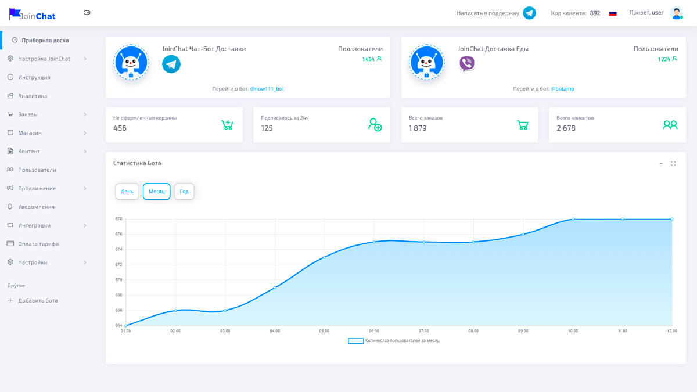Click the Пользователи people icon in sidebar
697x392 pixels.
(10, 170)
